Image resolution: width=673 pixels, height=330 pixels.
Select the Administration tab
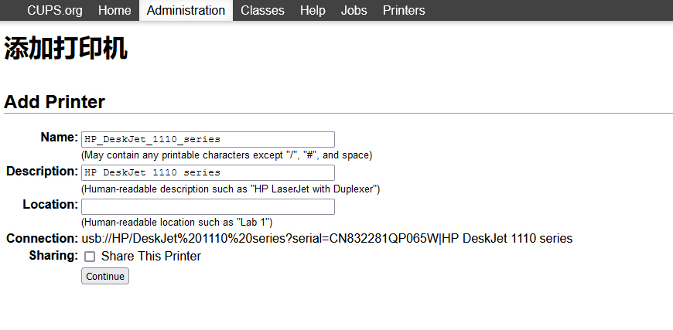click(186, 10)
